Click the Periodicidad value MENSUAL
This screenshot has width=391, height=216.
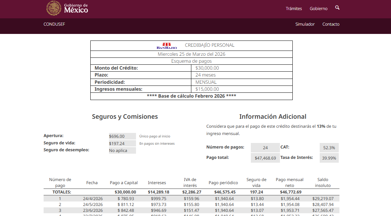206,82
